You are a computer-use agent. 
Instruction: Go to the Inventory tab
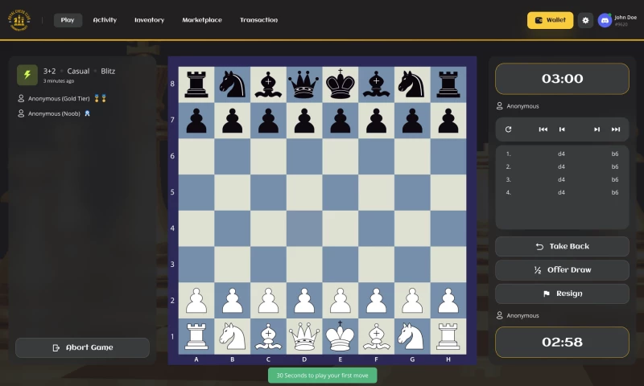pyautogui.click(x=149, y=20)
